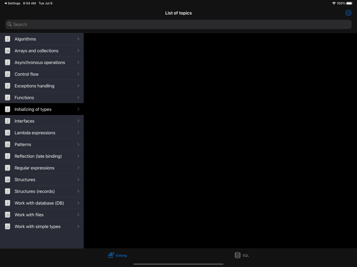Select Initializing of types topic
This screenshot has height=267, width=357.
click(42, 109)
